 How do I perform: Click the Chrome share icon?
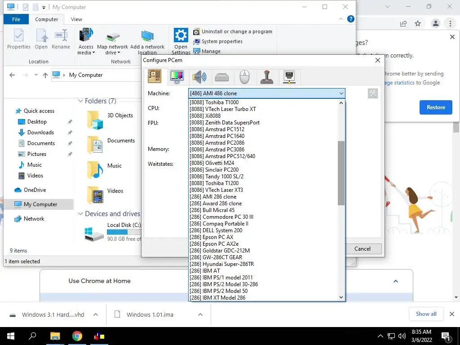pyautogui.click(x=403, y=23)
